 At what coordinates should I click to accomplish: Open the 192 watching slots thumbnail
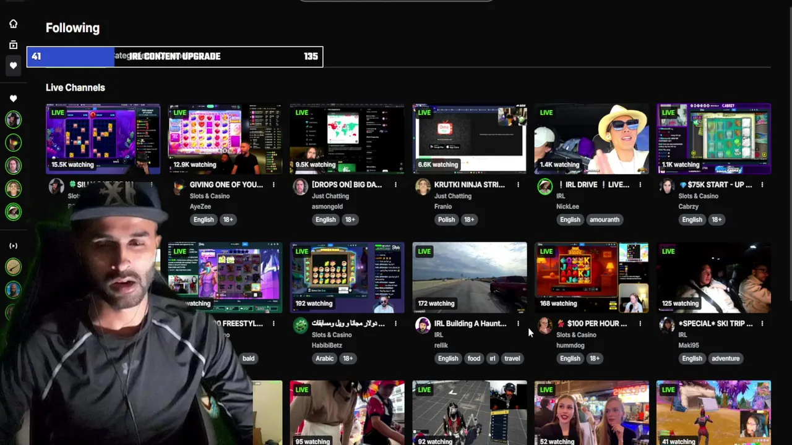pyautogui.click(x=347, y=278)
